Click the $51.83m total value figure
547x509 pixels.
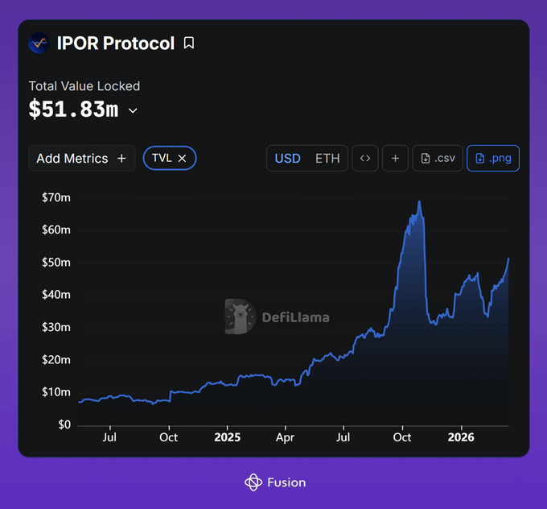click(x=73, y=110)
